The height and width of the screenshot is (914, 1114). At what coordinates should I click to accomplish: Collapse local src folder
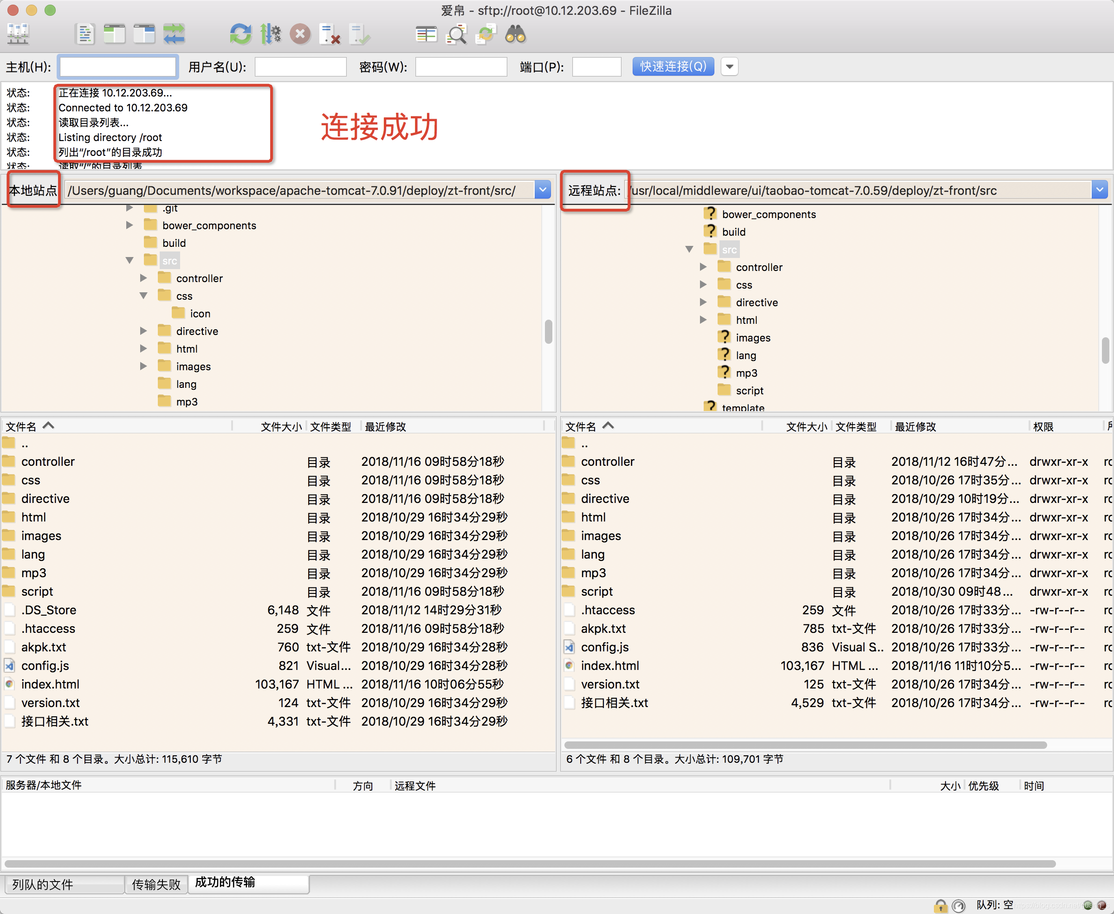129,260
